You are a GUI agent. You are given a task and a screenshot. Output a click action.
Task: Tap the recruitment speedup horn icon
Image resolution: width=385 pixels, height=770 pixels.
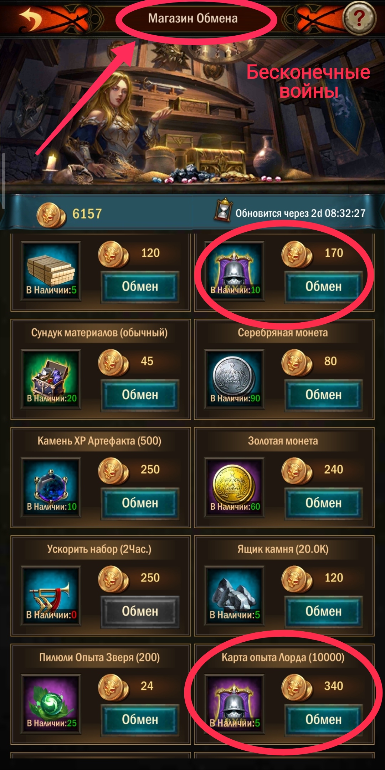[51, 596]
